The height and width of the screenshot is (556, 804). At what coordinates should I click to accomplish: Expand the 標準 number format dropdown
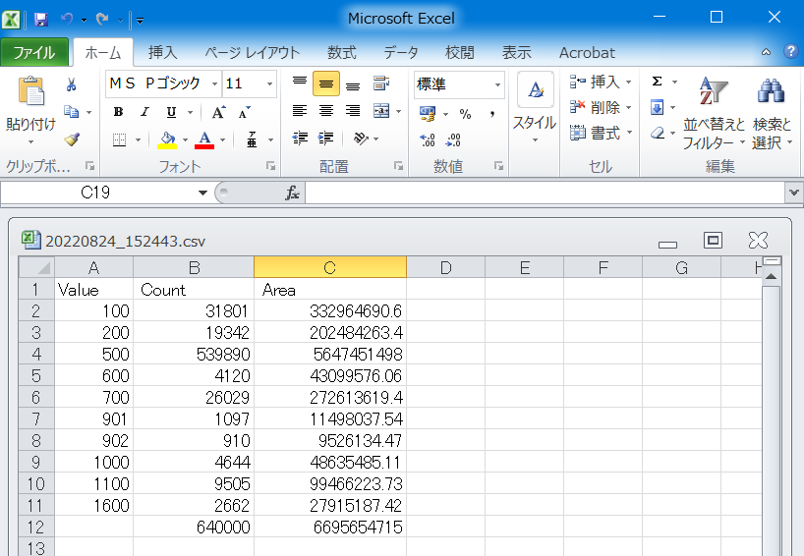[x=497, y=84]
